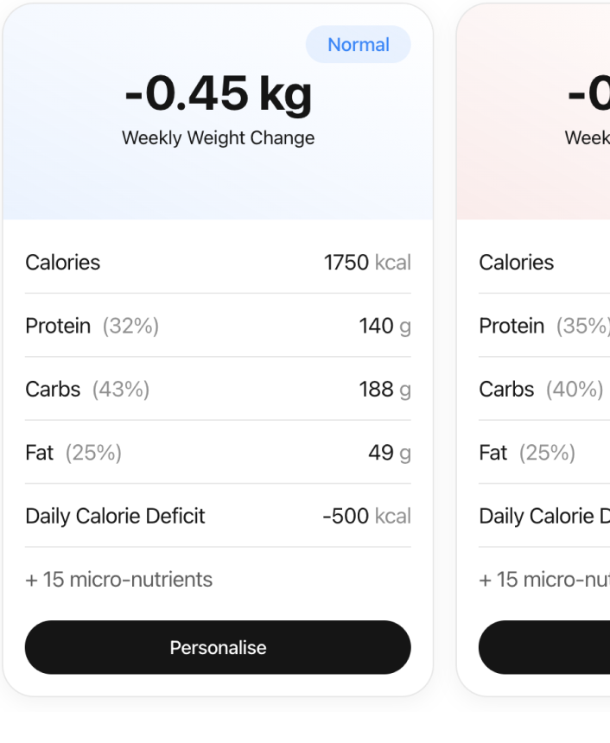Click the -0.45 kg weight value

(218, 93)
